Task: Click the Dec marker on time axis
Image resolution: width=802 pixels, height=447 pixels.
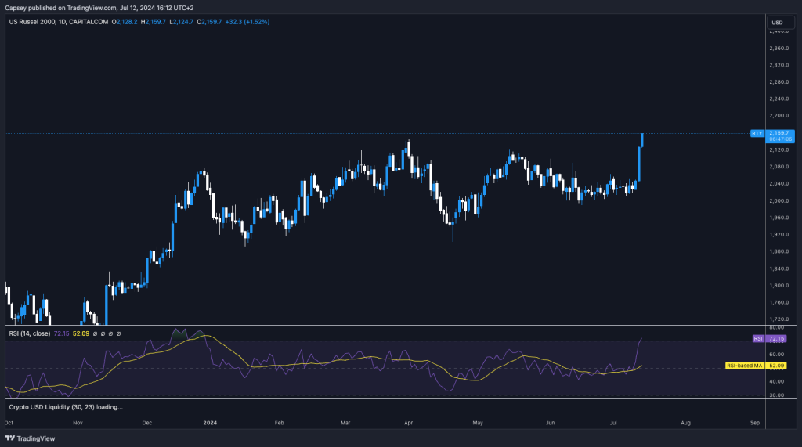Action: [148, 422]
